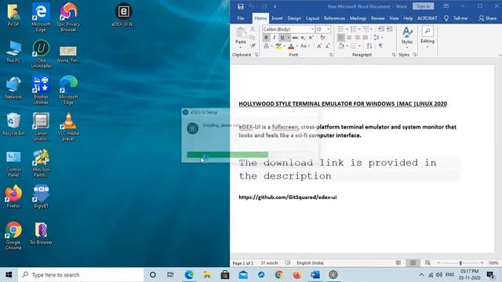
Task: Click the Decrease Indent icon
Action: click(381, 29)
